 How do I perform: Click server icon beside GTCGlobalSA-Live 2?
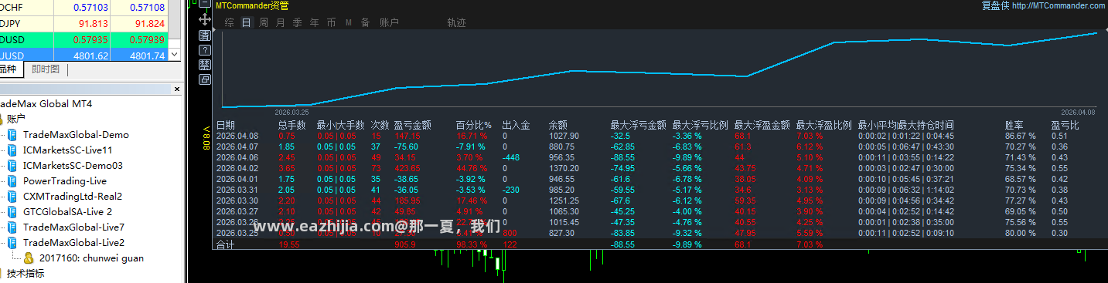point(12,211)
